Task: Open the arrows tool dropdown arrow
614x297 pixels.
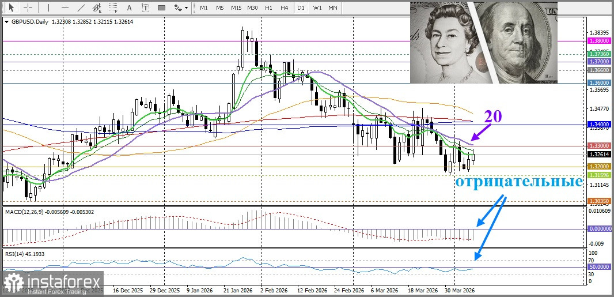Action: pyautogui.click(x=186, y=7)
